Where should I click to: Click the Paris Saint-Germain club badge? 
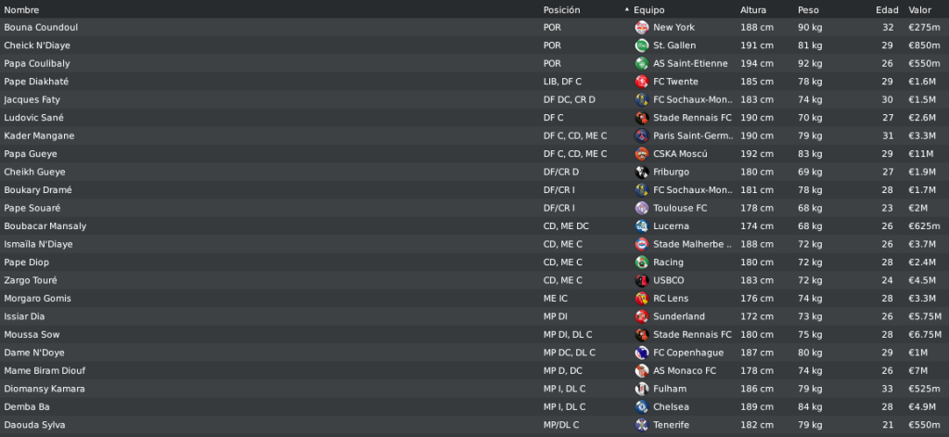click(x=642, y=135)
